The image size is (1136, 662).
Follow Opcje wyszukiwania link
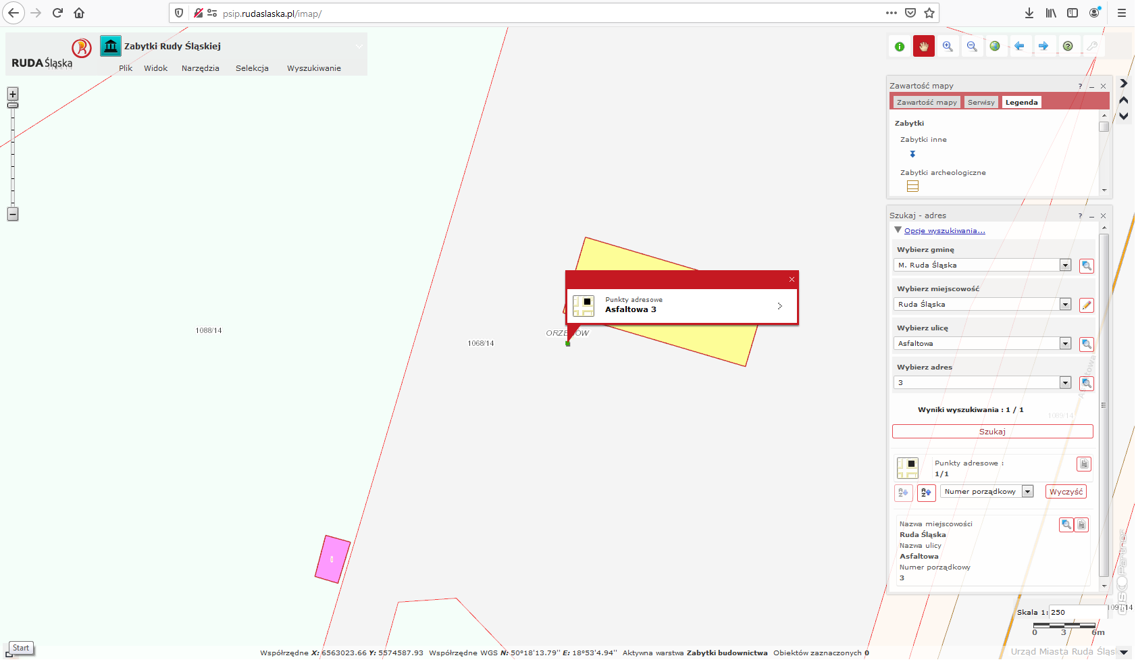coord(944,231)
